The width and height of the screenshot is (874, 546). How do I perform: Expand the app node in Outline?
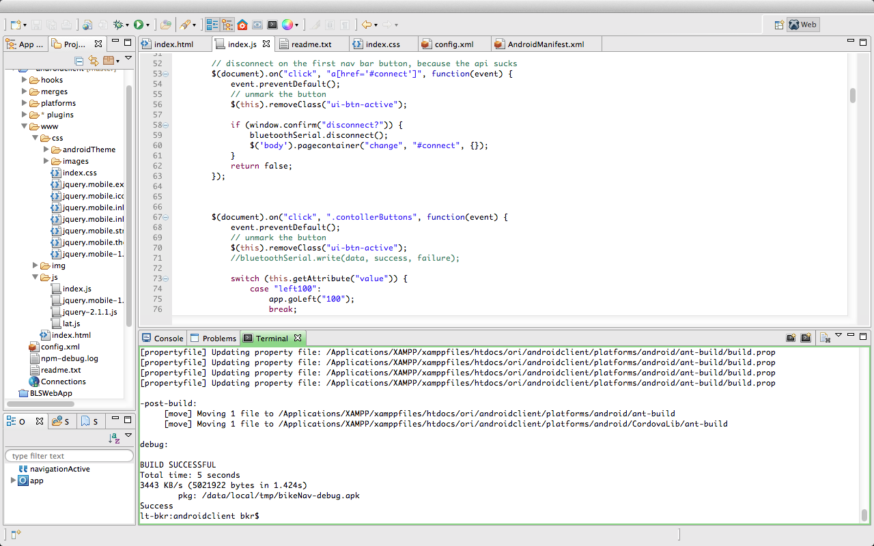[x=13, y=480]
